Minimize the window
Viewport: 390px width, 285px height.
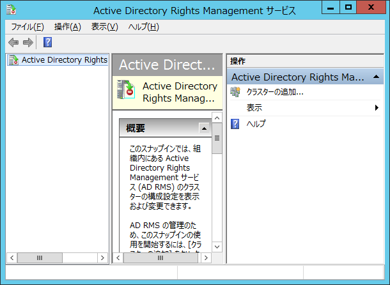[x=331, y=8]
